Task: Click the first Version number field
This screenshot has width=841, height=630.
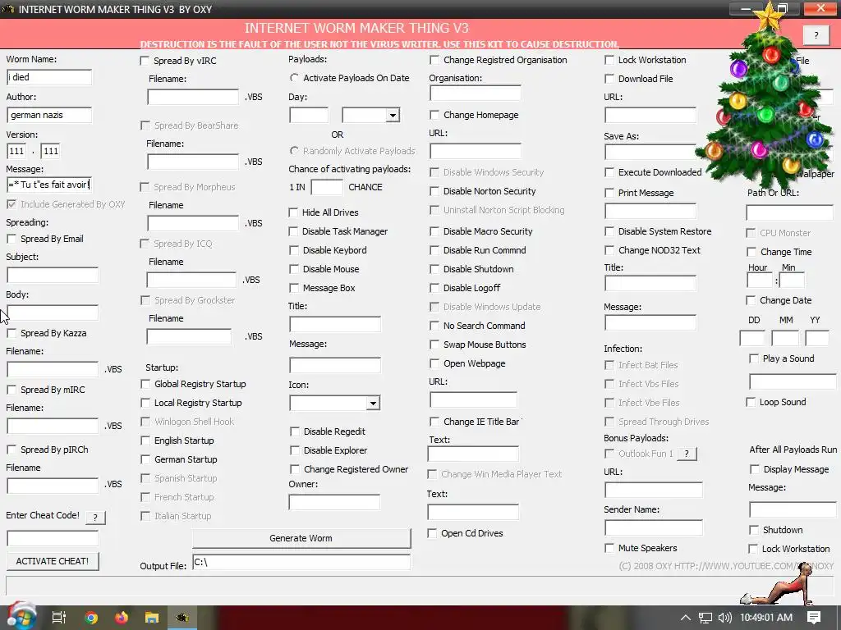Action: (x=16, y=151)
